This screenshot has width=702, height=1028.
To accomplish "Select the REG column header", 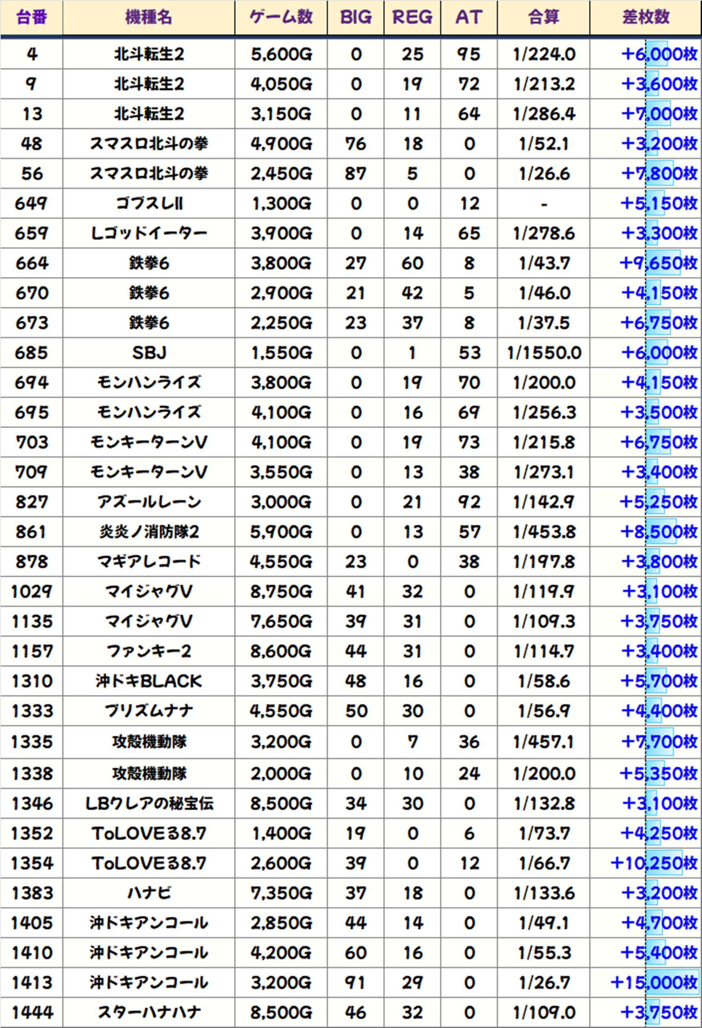I will pyautogui.click(x=412, y=17).
